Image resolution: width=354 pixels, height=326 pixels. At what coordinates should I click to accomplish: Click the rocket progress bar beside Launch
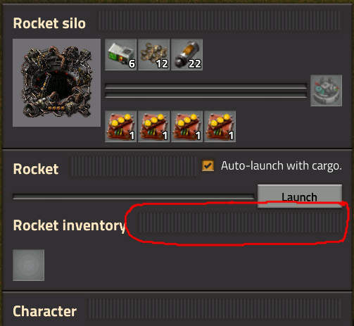click(133, 196)
